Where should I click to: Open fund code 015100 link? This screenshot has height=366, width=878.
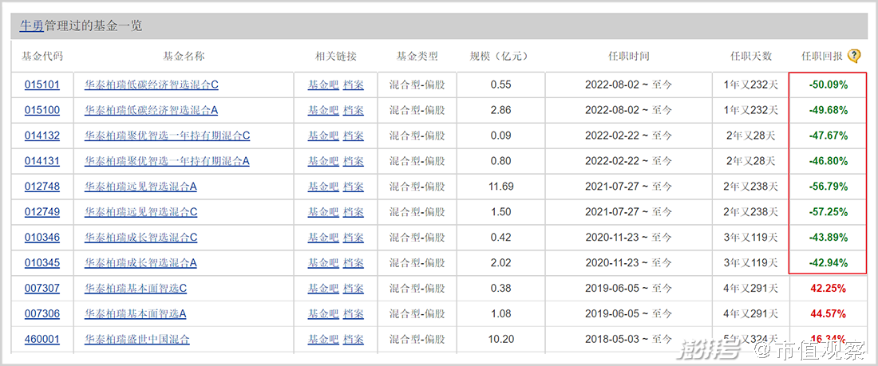point(42,110)
